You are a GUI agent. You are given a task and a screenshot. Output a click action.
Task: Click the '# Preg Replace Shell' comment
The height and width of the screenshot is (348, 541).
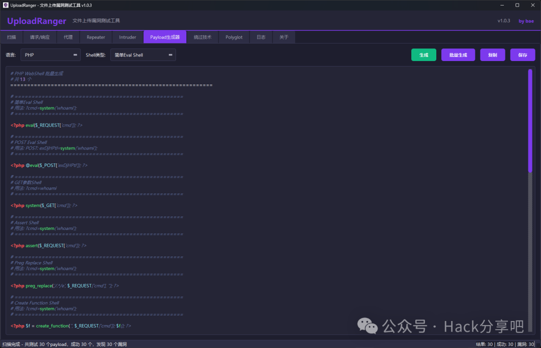click(x=32, y=262)
